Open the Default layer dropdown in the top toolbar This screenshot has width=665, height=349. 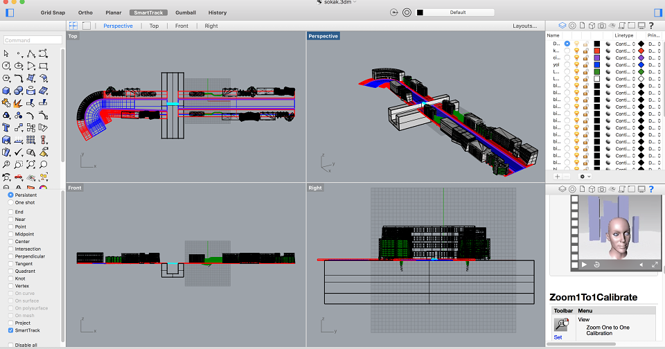pyautogui.click(x=455, y=12)
